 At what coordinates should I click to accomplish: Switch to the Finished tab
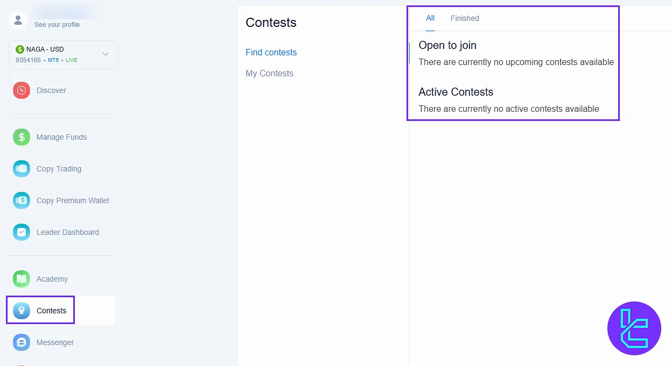465,18
